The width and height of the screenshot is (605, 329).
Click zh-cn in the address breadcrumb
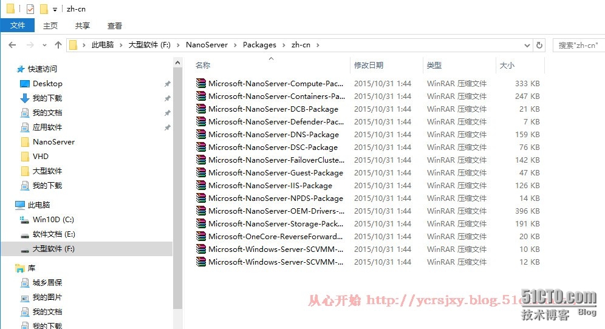coord(301,45)
